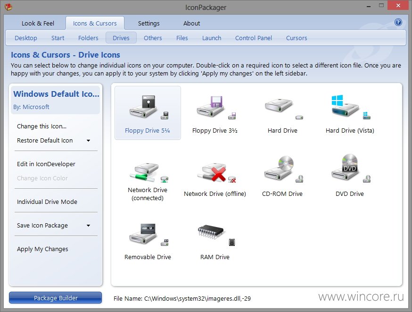Click Edit in IconDeveloper
This screenshot has height=312, width=412.
click(x=46, y=164)
